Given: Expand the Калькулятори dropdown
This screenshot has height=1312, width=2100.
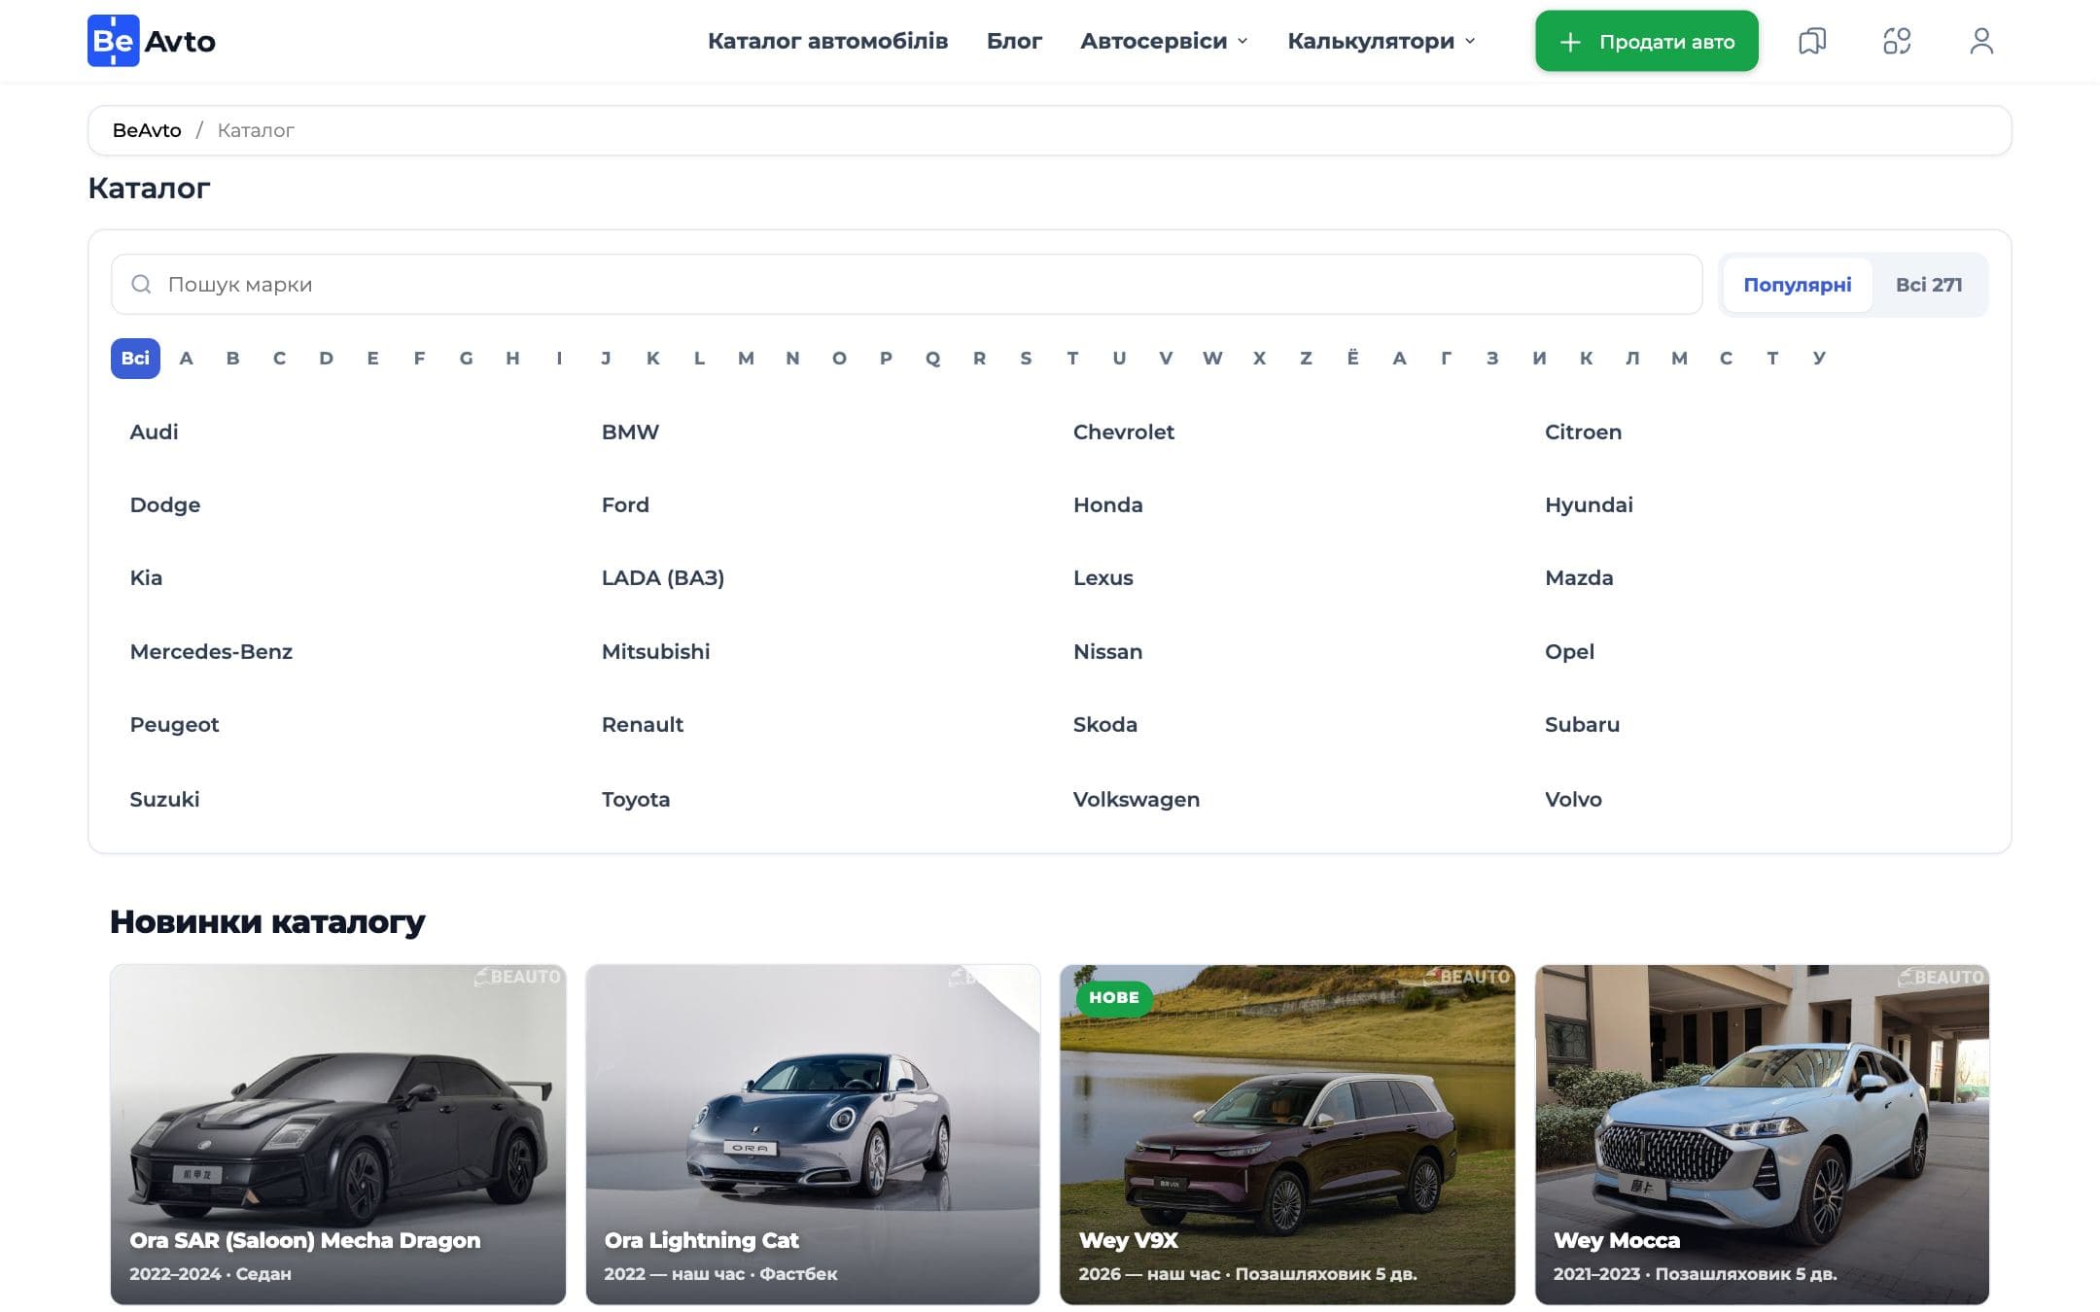Looking at the screenshot, I should [x=1382, y=41].
